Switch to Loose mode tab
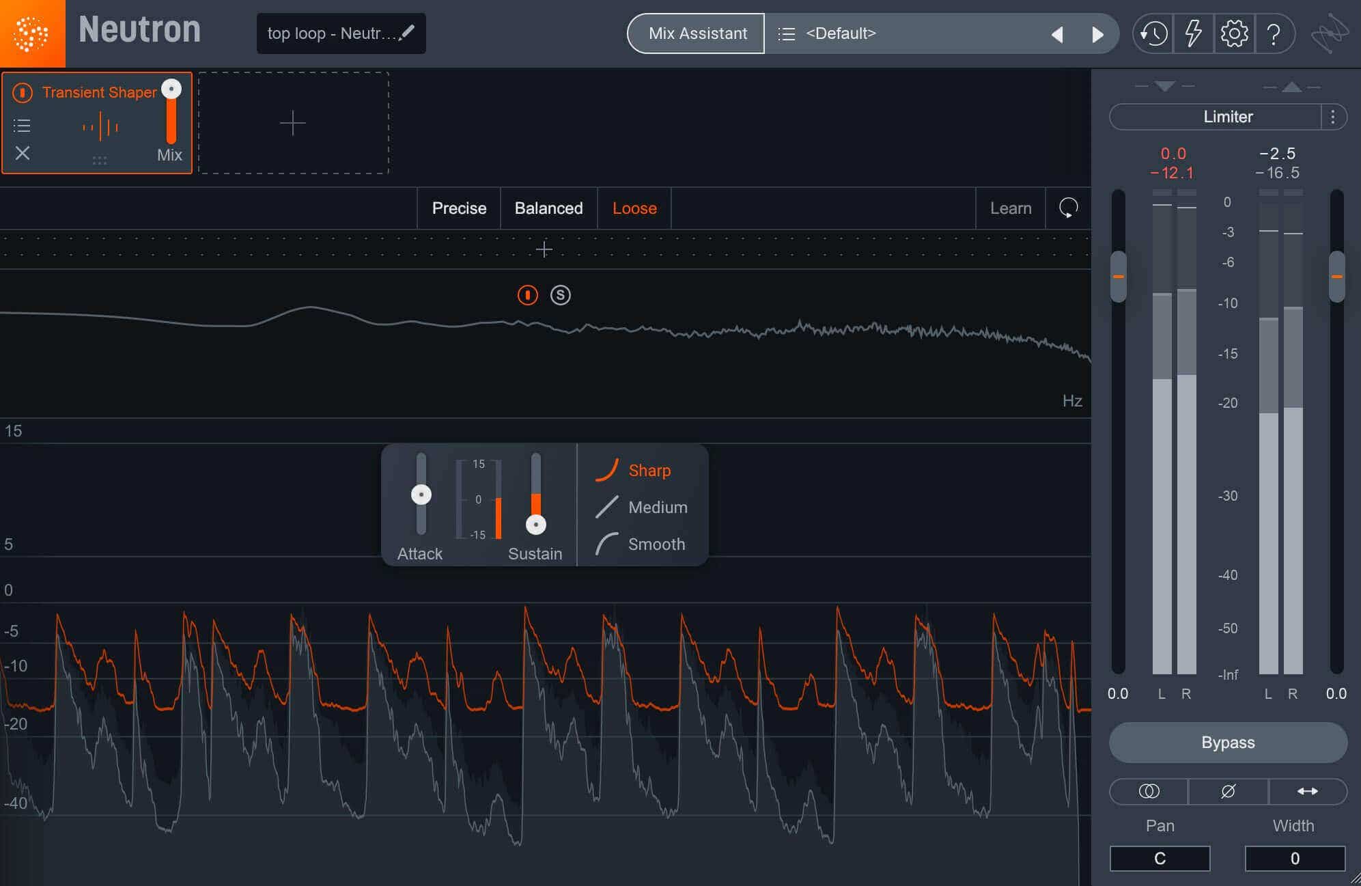This screenshot has width=1361, height=886. (634, 208)
